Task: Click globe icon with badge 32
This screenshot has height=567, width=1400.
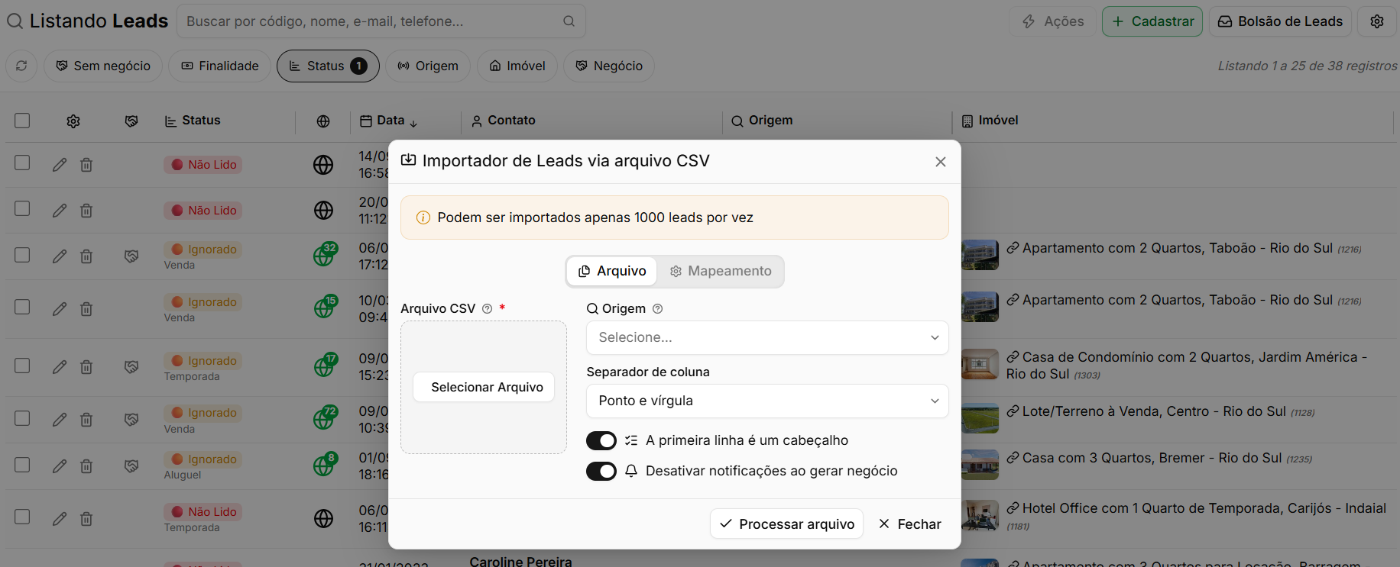Action: tap(324, 254)
